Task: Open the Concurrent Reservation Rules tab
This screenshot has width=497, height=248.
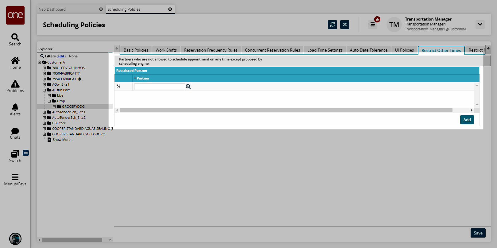Action: (273, 50)
